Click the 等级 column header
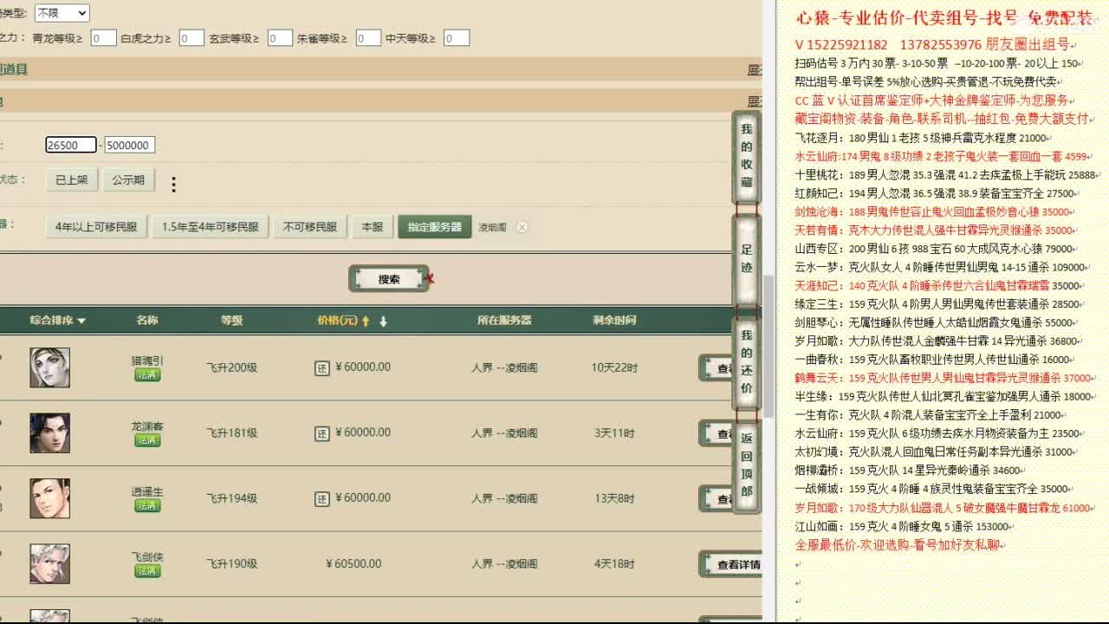Image resolution: width=1109 pixels, height=624 pixels. (x=231, y=320)
